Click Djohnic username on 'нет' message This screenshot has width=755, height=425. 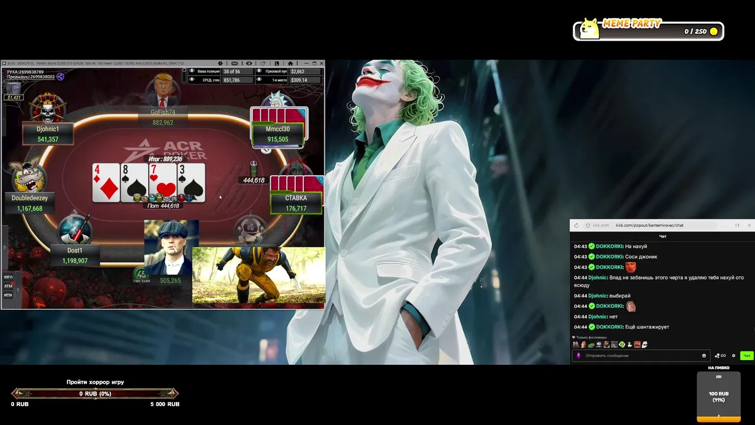pyautogui.click(x=598, y=316)
